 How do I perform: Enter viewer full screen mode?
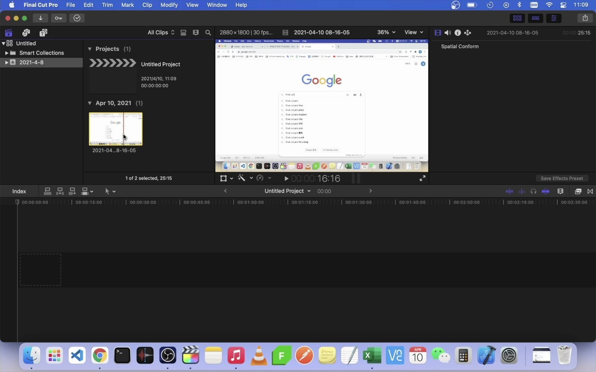(422, 178)
